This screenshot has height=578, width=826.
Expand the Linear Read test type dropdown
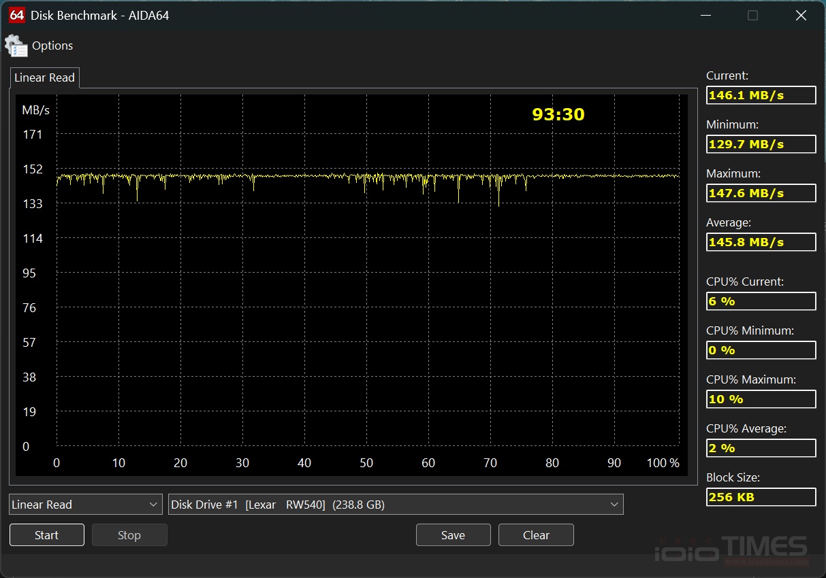86,505
